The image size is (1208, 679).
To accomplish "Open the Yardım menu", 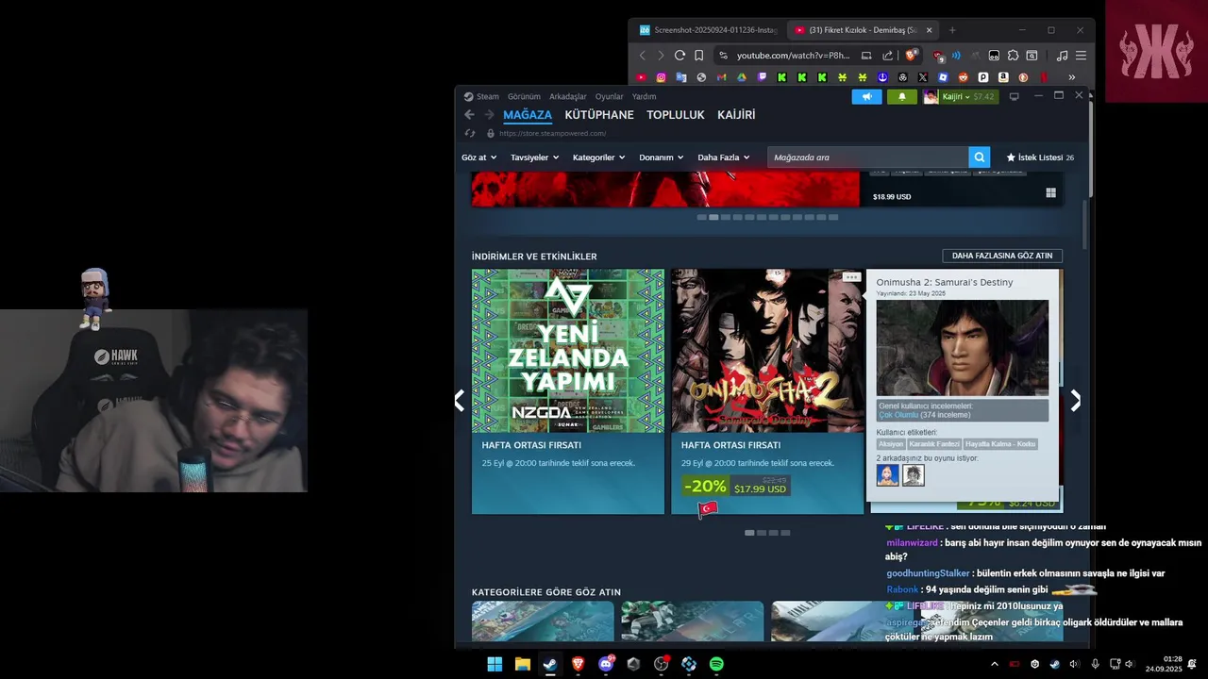I will 644,96.
